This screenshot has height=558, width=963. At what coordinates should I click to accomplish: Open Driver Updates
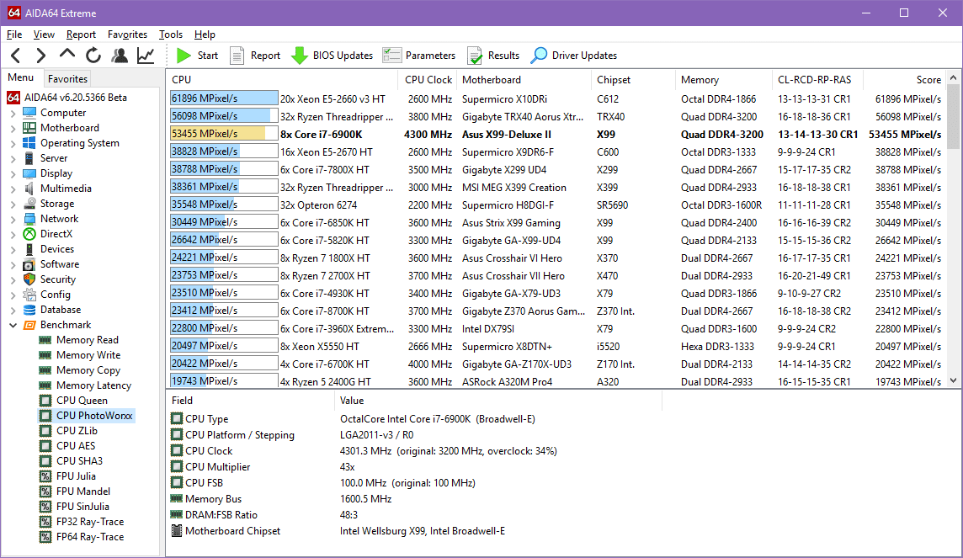[x=573, y=56]
